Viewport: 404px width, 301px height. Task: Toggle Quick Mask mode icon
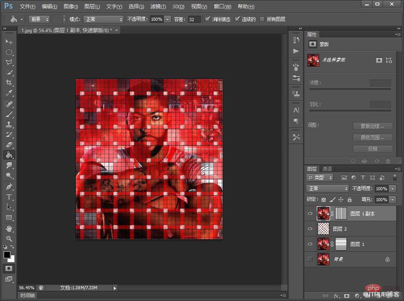tap(9, 268)
